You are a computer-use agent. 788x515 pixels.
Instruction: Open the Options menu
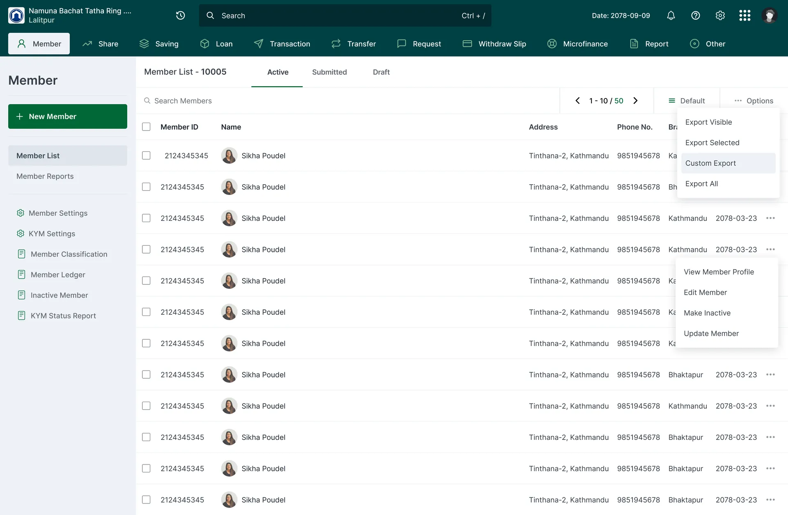tap(754, 101)
